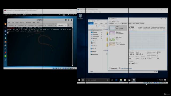Collapse Recent files section in File Explorer

pyautogui.click(x=104, y=51)
